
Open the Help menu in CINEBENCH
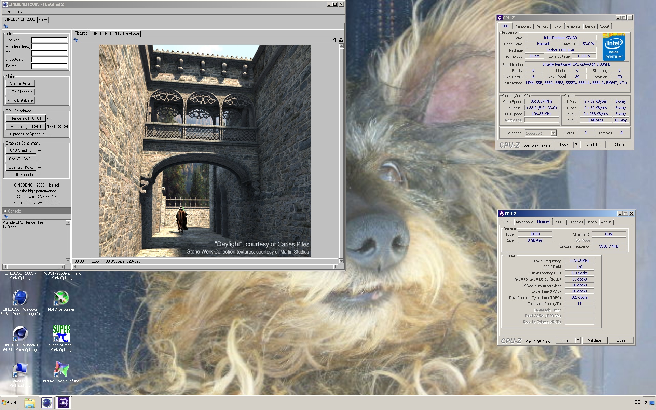18,11
